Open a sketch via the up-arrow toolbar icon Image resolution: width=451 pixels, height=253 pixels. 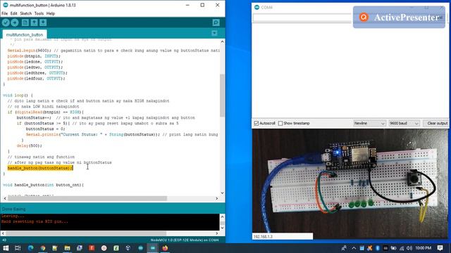pyautogui.click(x=34, y=22)
